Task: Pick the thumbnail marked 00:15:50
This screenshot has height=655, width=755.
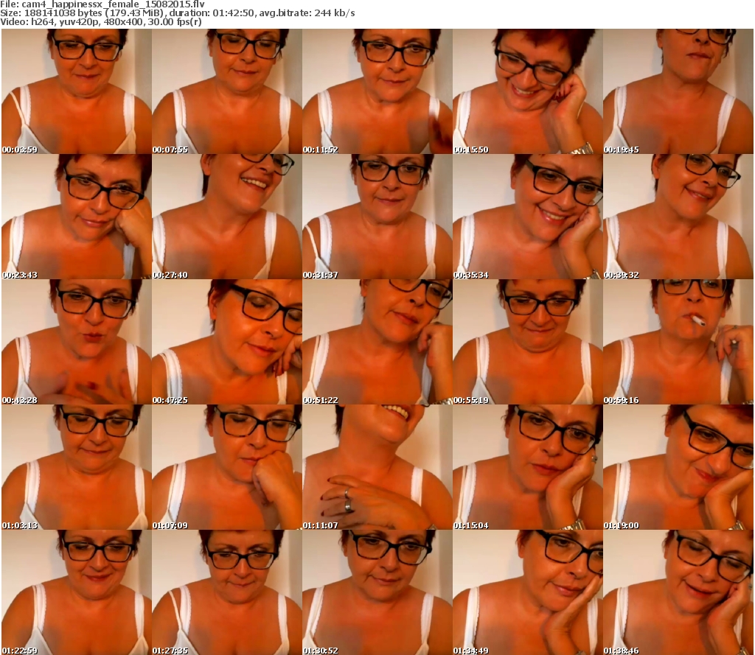Action: 528,91
